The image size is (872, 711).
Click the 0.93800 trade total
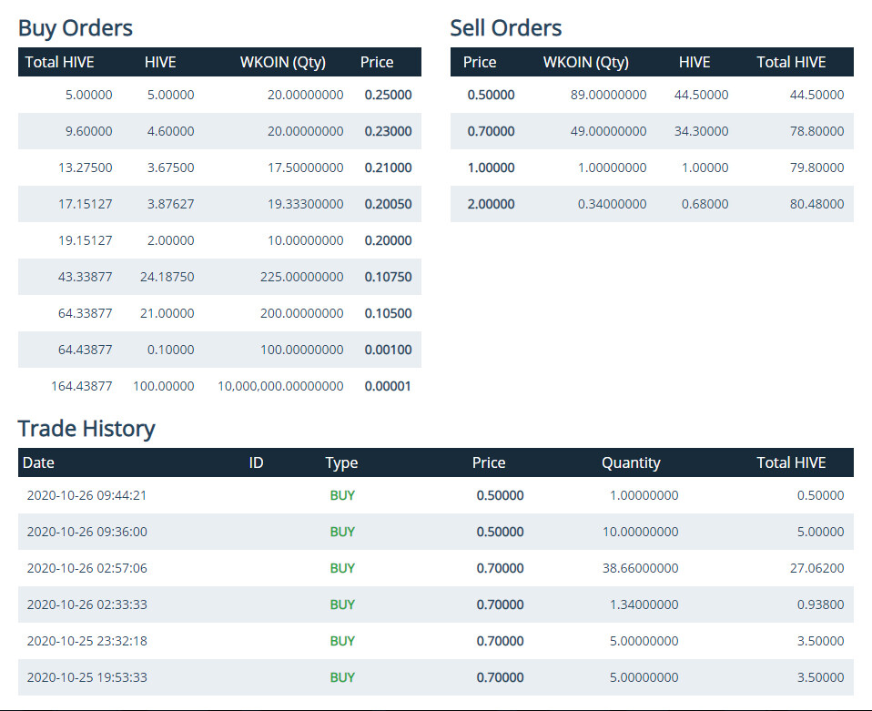(x=820, y=604)
